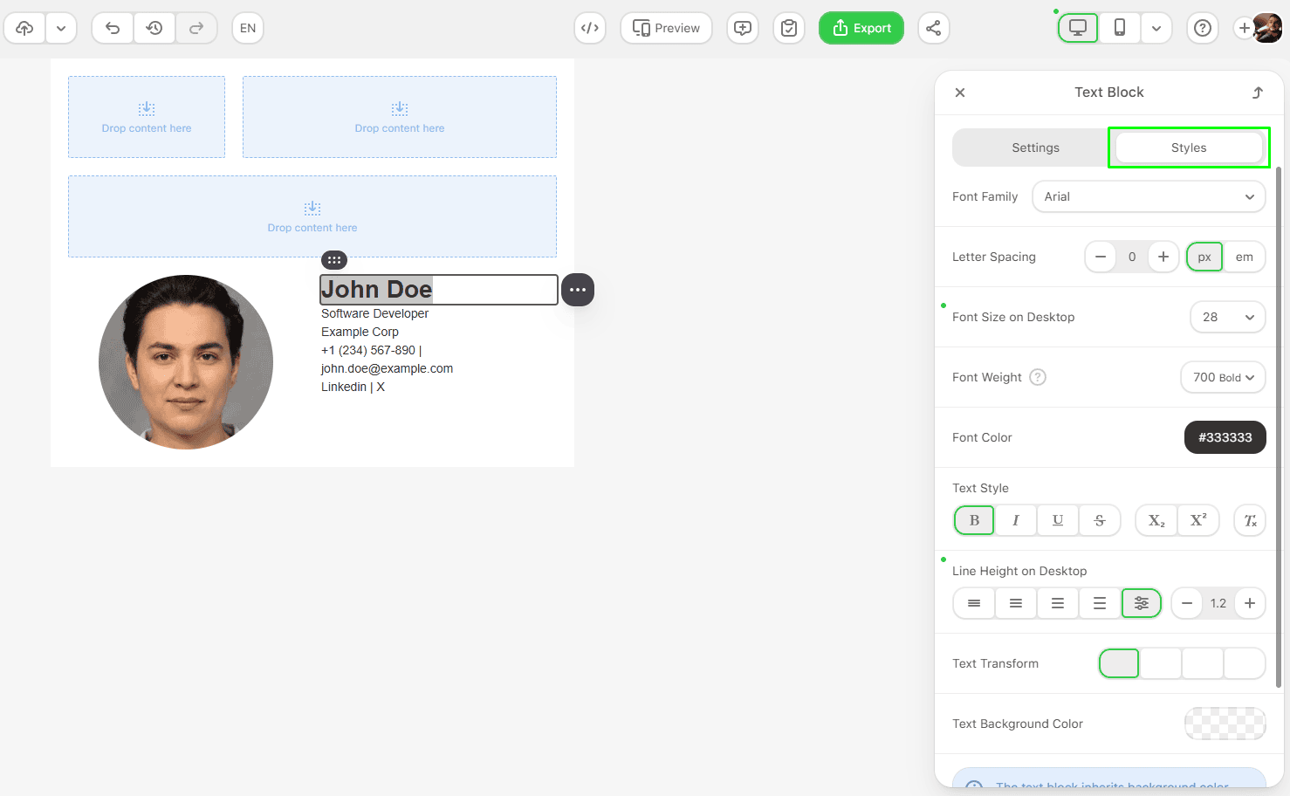Clear text formatting with the Tx icon

tap(1250, 520)
